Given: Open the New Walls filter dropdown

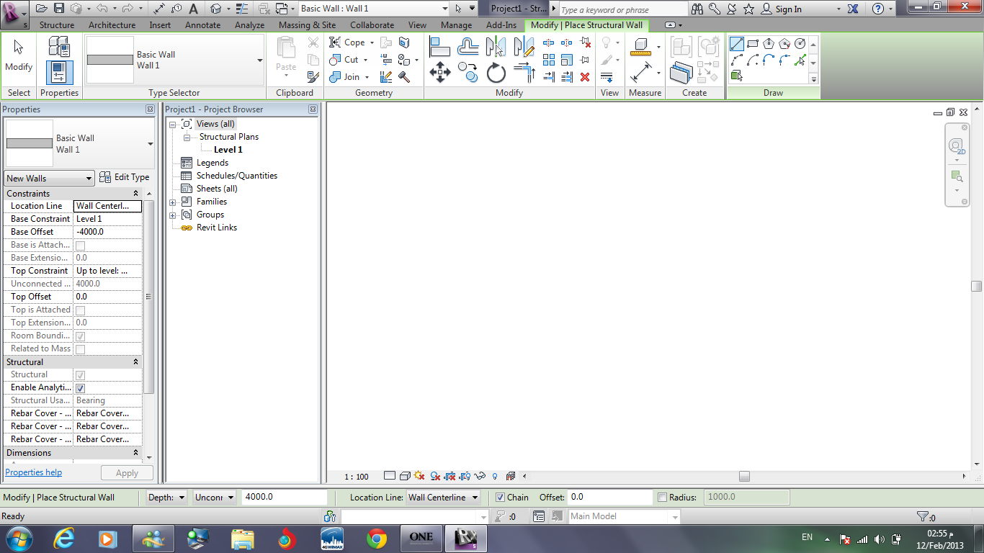Looking at the screenshot, I should pos(49,178).
